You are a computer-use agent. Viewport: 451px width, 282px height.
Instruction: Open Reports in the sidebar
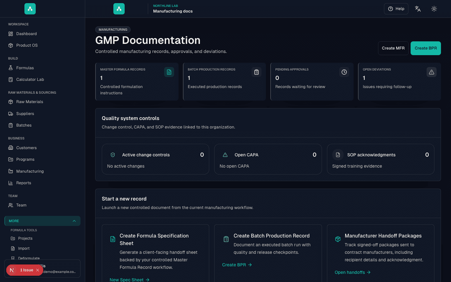point(42,183)
